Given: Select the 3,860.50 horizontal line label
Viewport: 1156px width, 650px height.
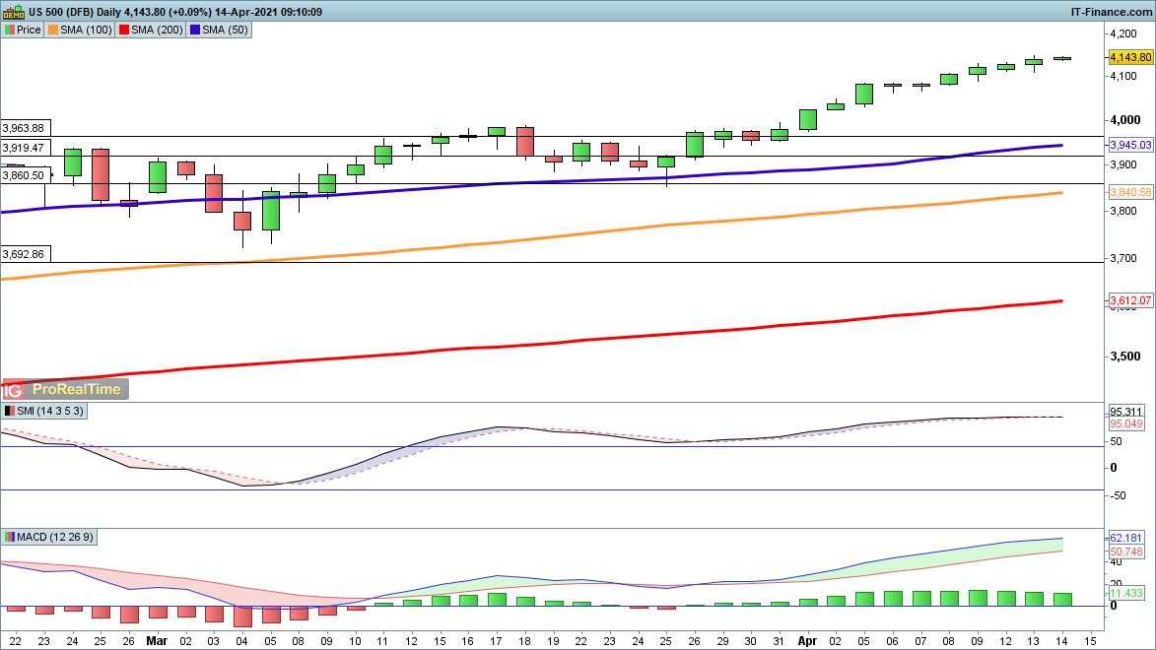Looking at the screenshot, I should tap(24, 174).
